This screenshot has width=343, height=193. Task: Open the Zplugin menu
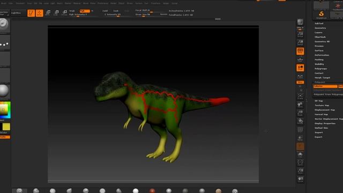point(166,3)
